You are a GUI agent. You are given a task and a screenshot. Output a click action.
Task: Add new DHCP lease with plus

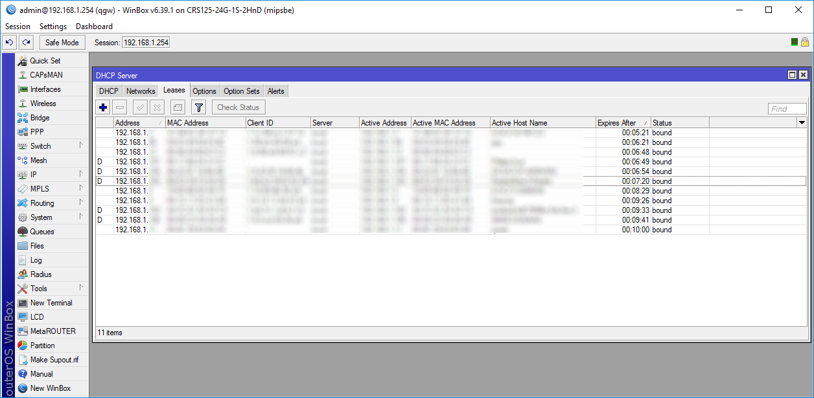[x=103, y=107]
